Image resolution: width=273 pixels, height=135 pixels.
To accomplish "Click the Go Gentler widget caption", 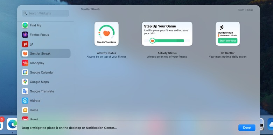I will [x=227, y=53].
